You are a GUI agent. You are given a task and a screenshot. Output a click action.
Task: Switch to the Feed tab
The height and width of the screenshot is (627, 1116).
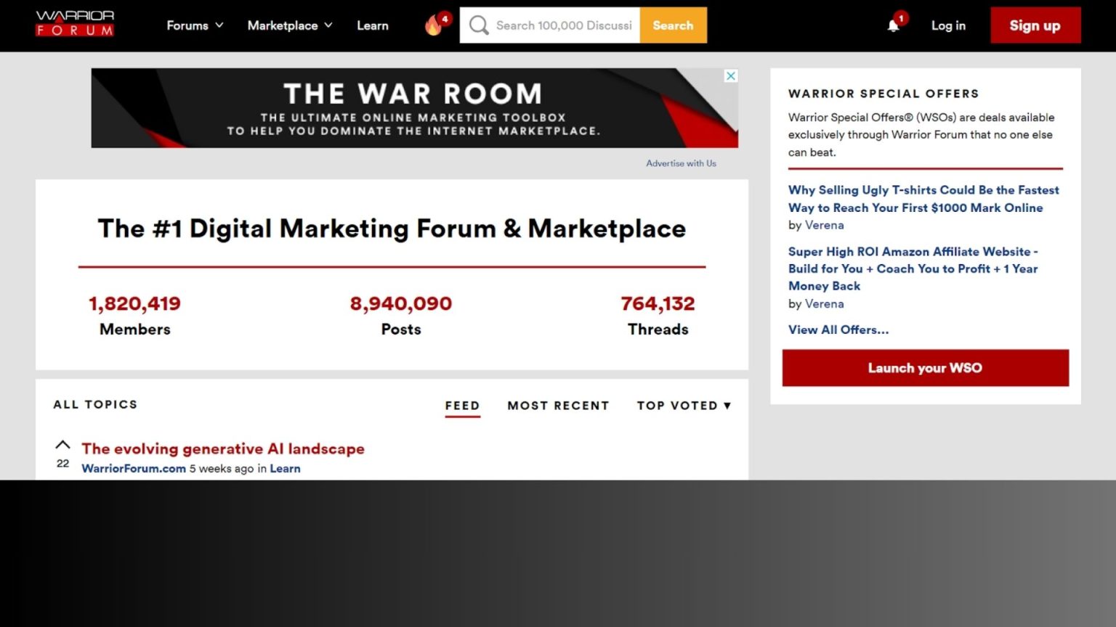tap(462, 406)
